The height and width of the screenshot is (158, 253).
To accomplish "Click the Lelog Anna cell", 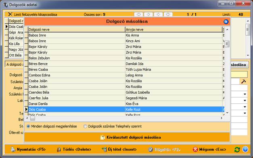I will pyautogui.click(x=174, y=75).
